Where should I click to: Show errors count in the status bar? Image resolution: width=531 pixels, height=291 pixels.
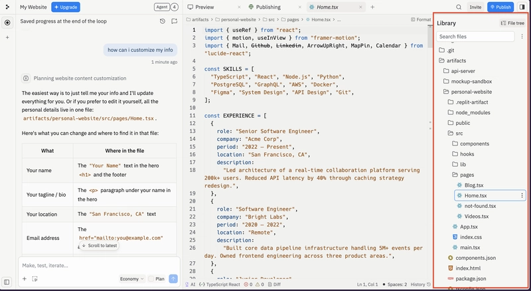tap(248, 284)
